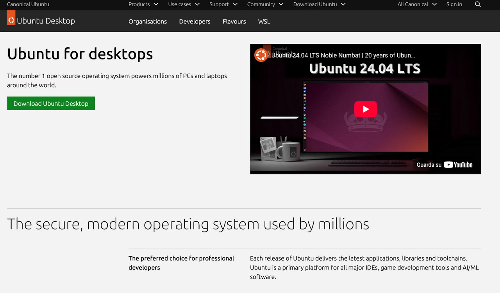
Task: Click the Ubuntu Desktop logo
Action: click(41, 20)
